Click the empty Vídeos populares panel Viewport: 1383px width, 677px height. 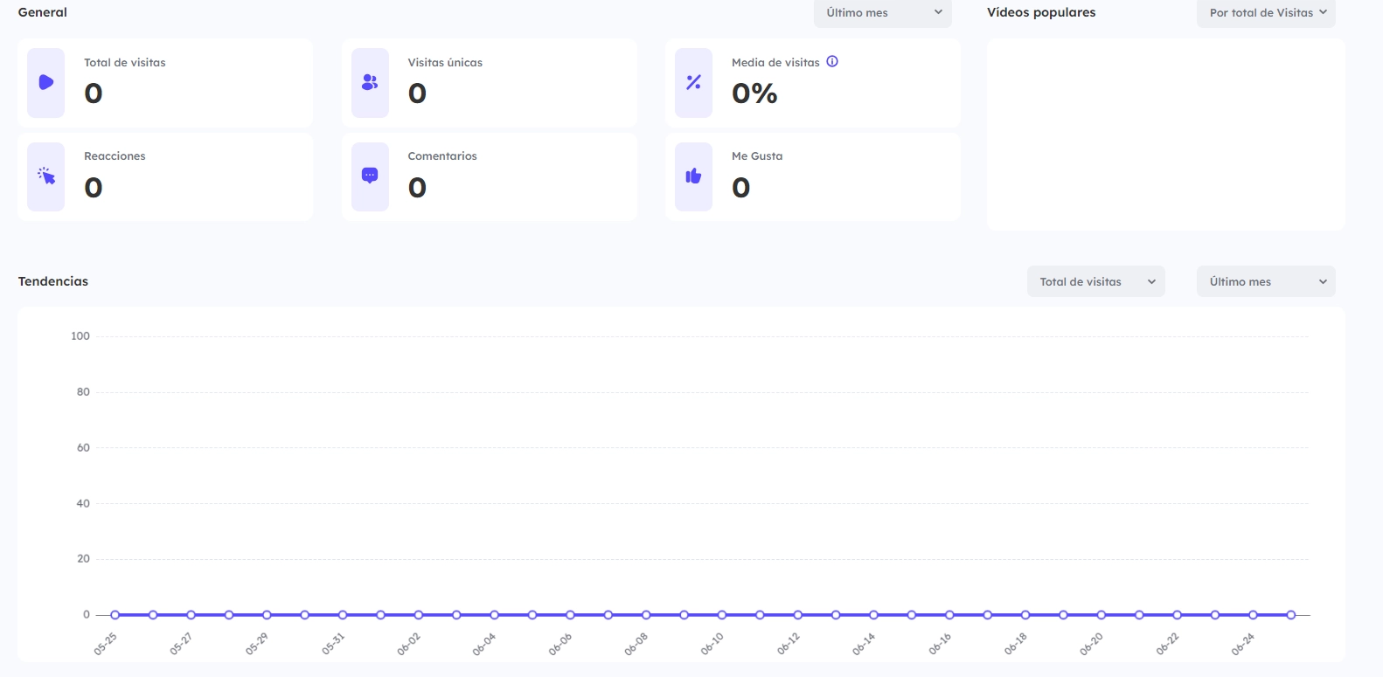pos(1165,135)
